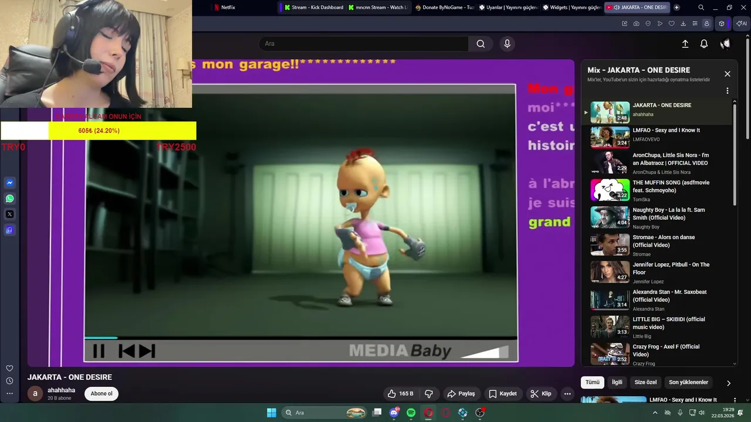This screenshot has height=422, width=751.
Task: Click the YouTube search magnifier button
Action: click(481, 43)
